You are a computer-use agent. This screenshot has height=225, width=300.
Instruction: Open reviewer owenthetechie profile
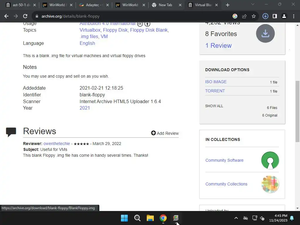(57, 144)
